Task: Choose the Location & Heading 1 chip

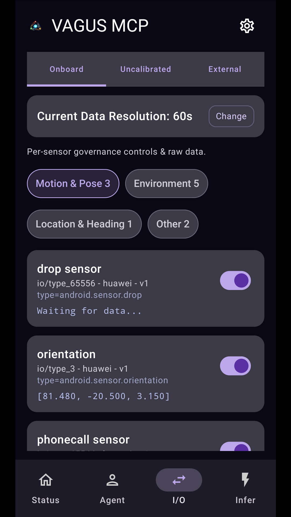Action: click(84, 224)
